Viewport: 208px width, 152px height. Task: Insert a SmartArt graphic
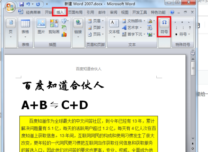64,28
